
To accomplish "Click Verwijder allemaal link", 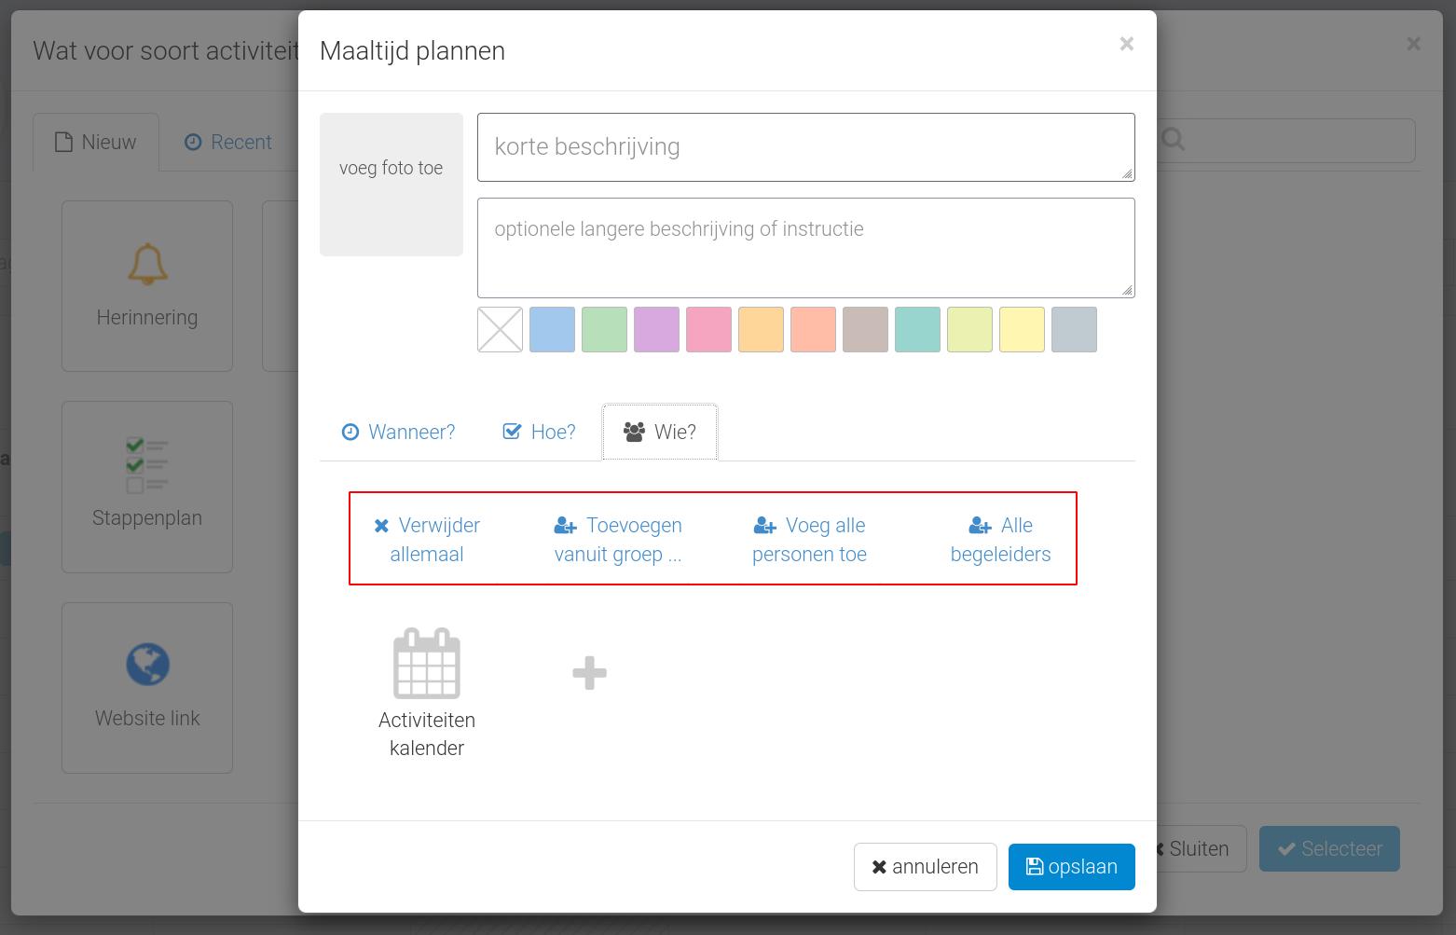I will pyautogui.click(x=427, y=539).
